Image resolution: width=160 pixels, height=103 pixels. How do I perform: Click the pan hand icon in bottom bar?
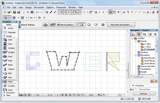coord(74,95)
